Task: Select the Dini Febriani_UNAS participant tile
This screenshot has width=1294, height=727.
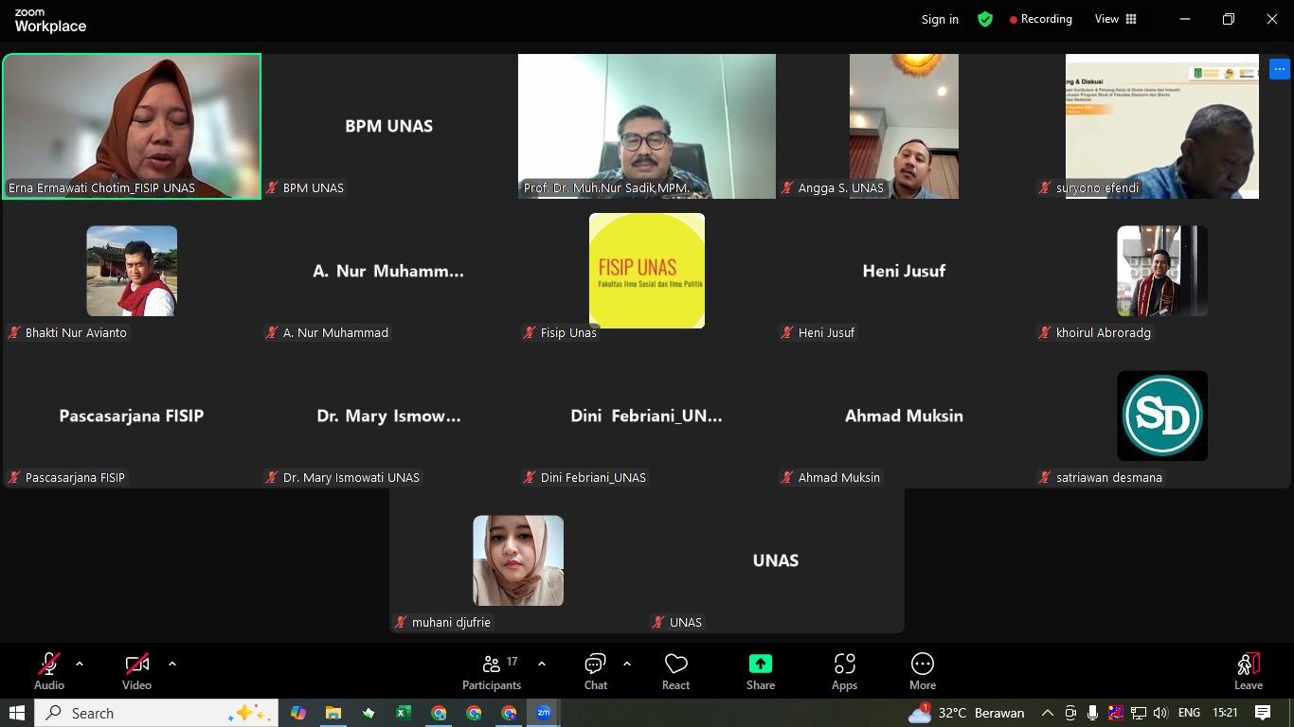Action: coord(647,416)
